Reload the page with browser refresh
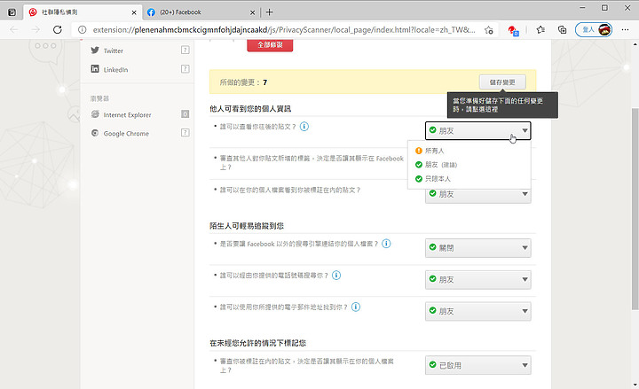 coord(58,30)
